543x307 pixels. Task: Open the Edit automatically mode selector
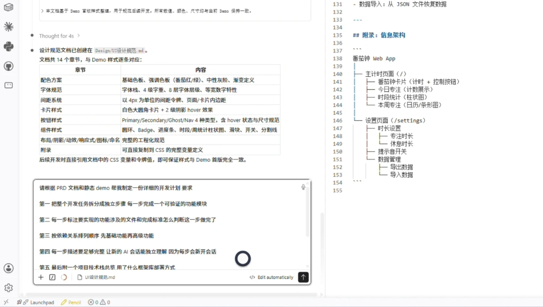tap(271, 277)
